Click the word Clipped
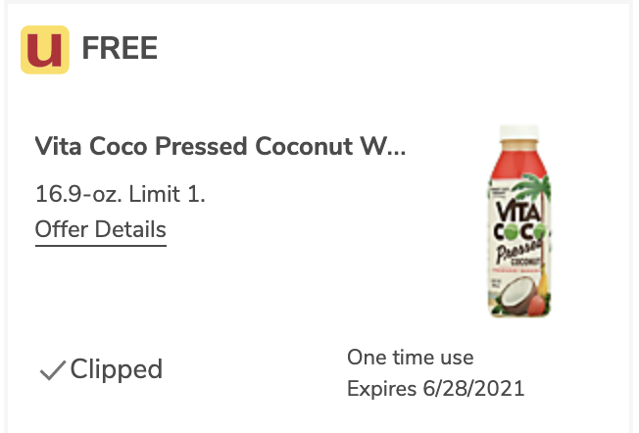This screenshot has height=433, width=639. [117, 370]
